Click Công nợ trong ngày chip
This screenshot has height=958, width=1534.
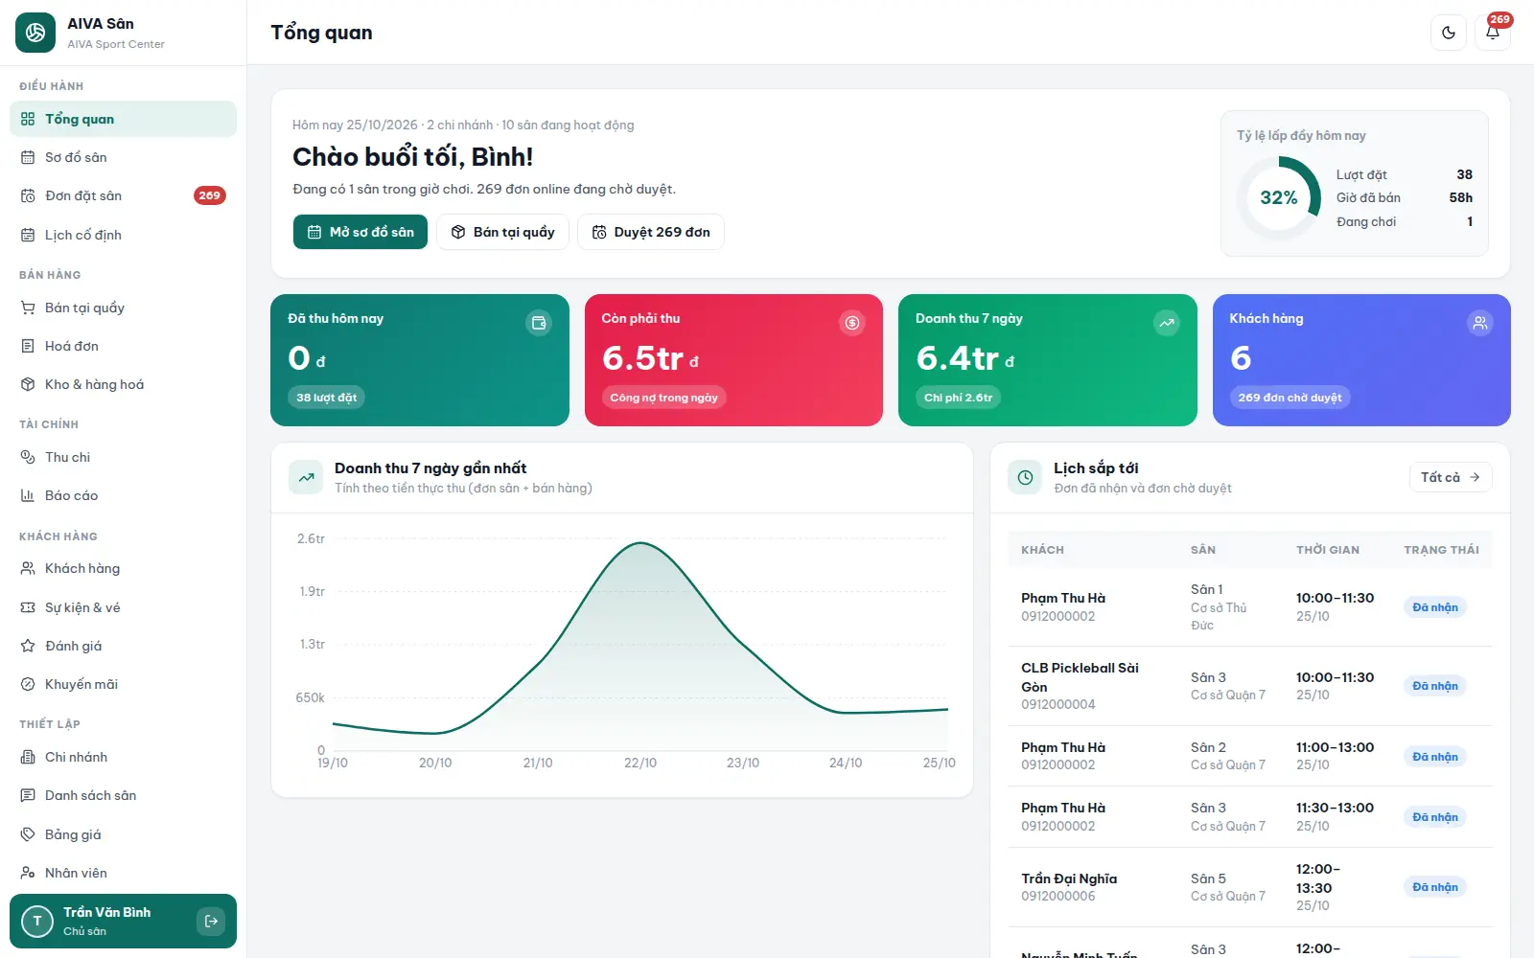point(663,398)
